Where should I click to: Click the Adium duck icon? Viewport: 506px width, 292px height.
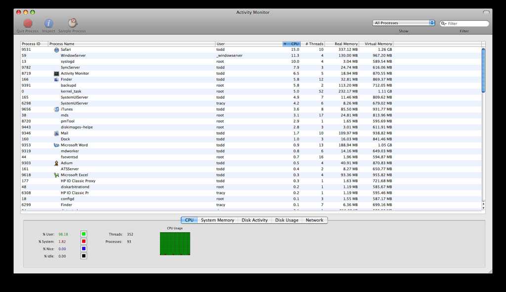pos(56,163)
